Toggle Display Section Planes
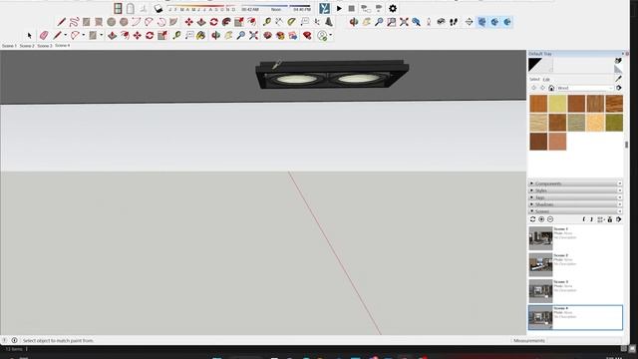638x359 pixels. 481,22
